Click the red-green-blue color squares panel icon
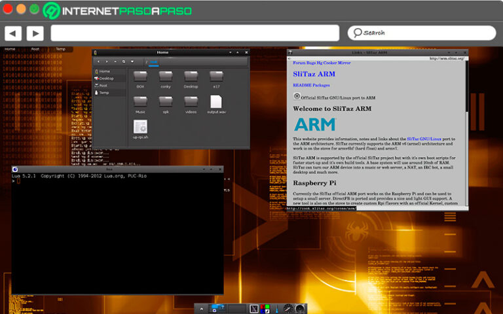Viewport: 503px width, 314px height. [265, 308]
